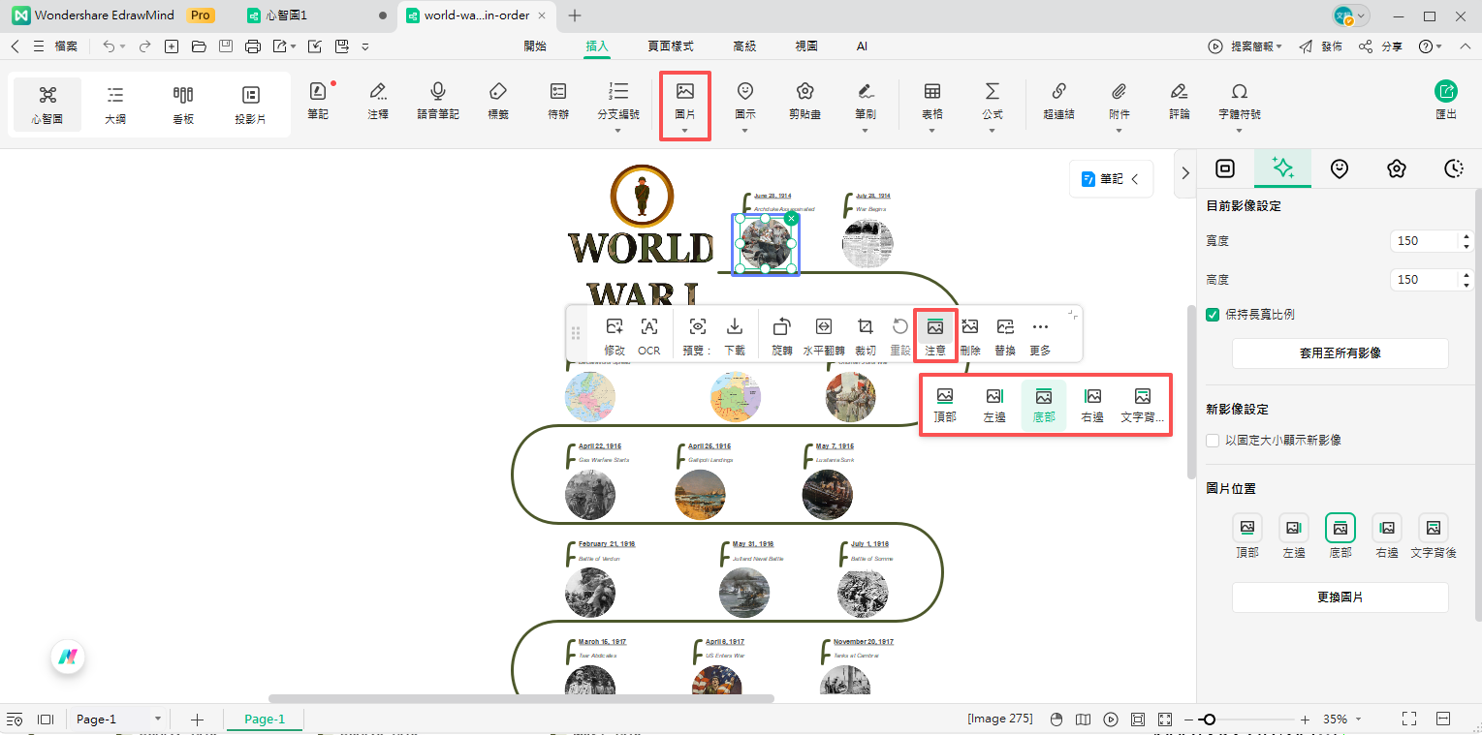Click the 下載 download image icon

(x=735, y=327)
